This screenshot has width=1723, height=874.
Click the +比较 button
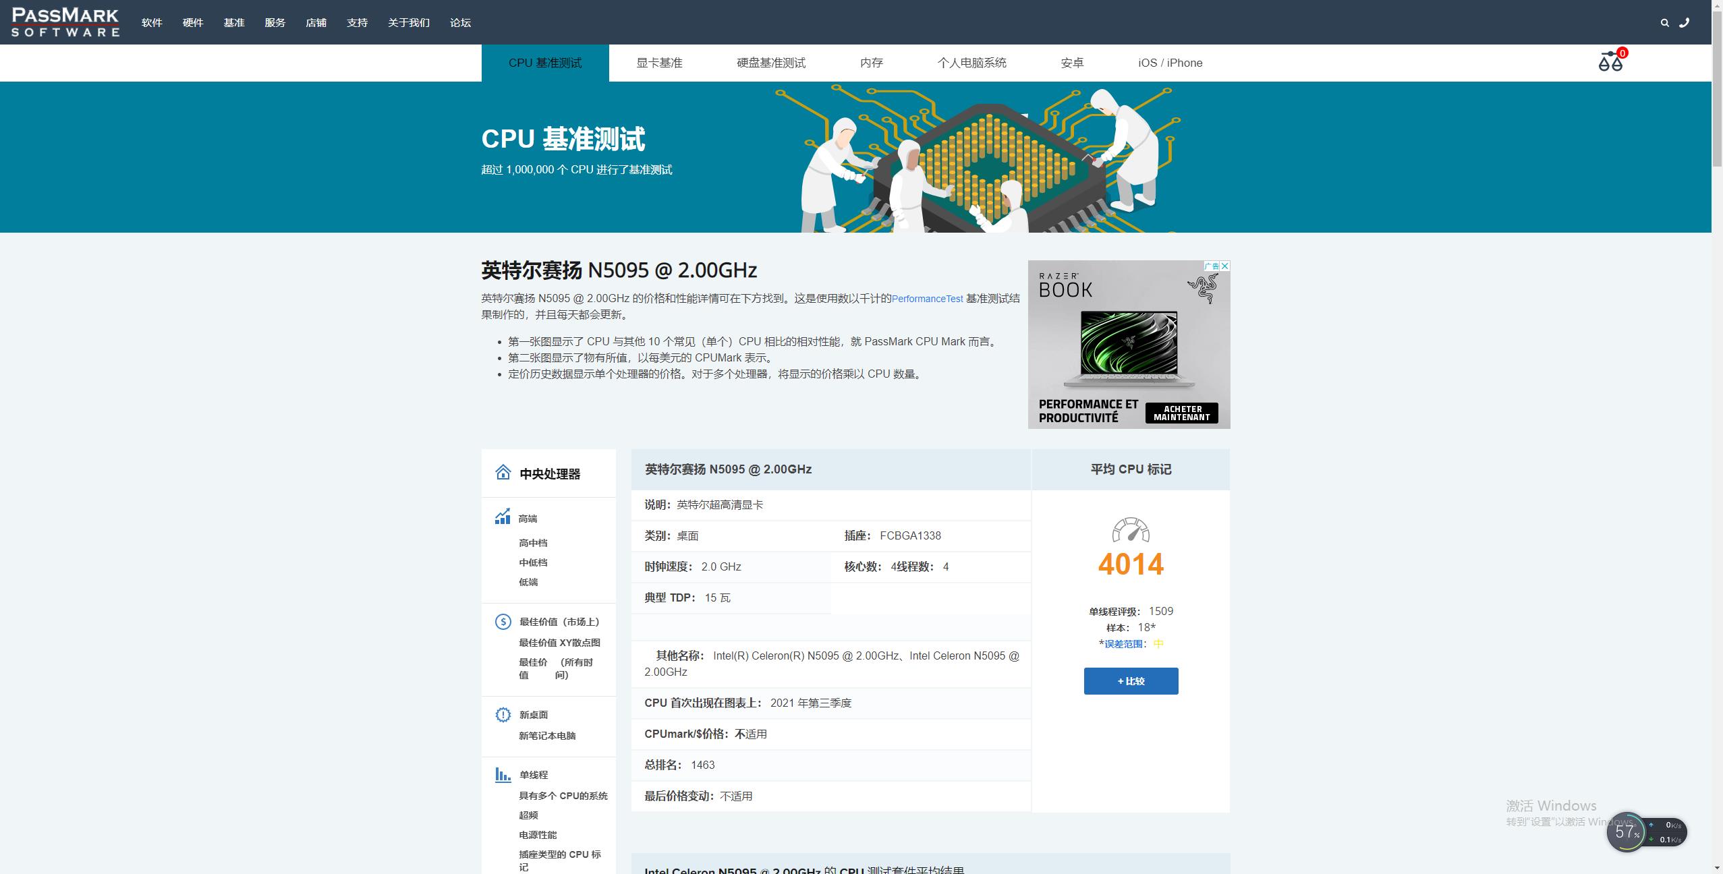click(x=1131, y=680)
